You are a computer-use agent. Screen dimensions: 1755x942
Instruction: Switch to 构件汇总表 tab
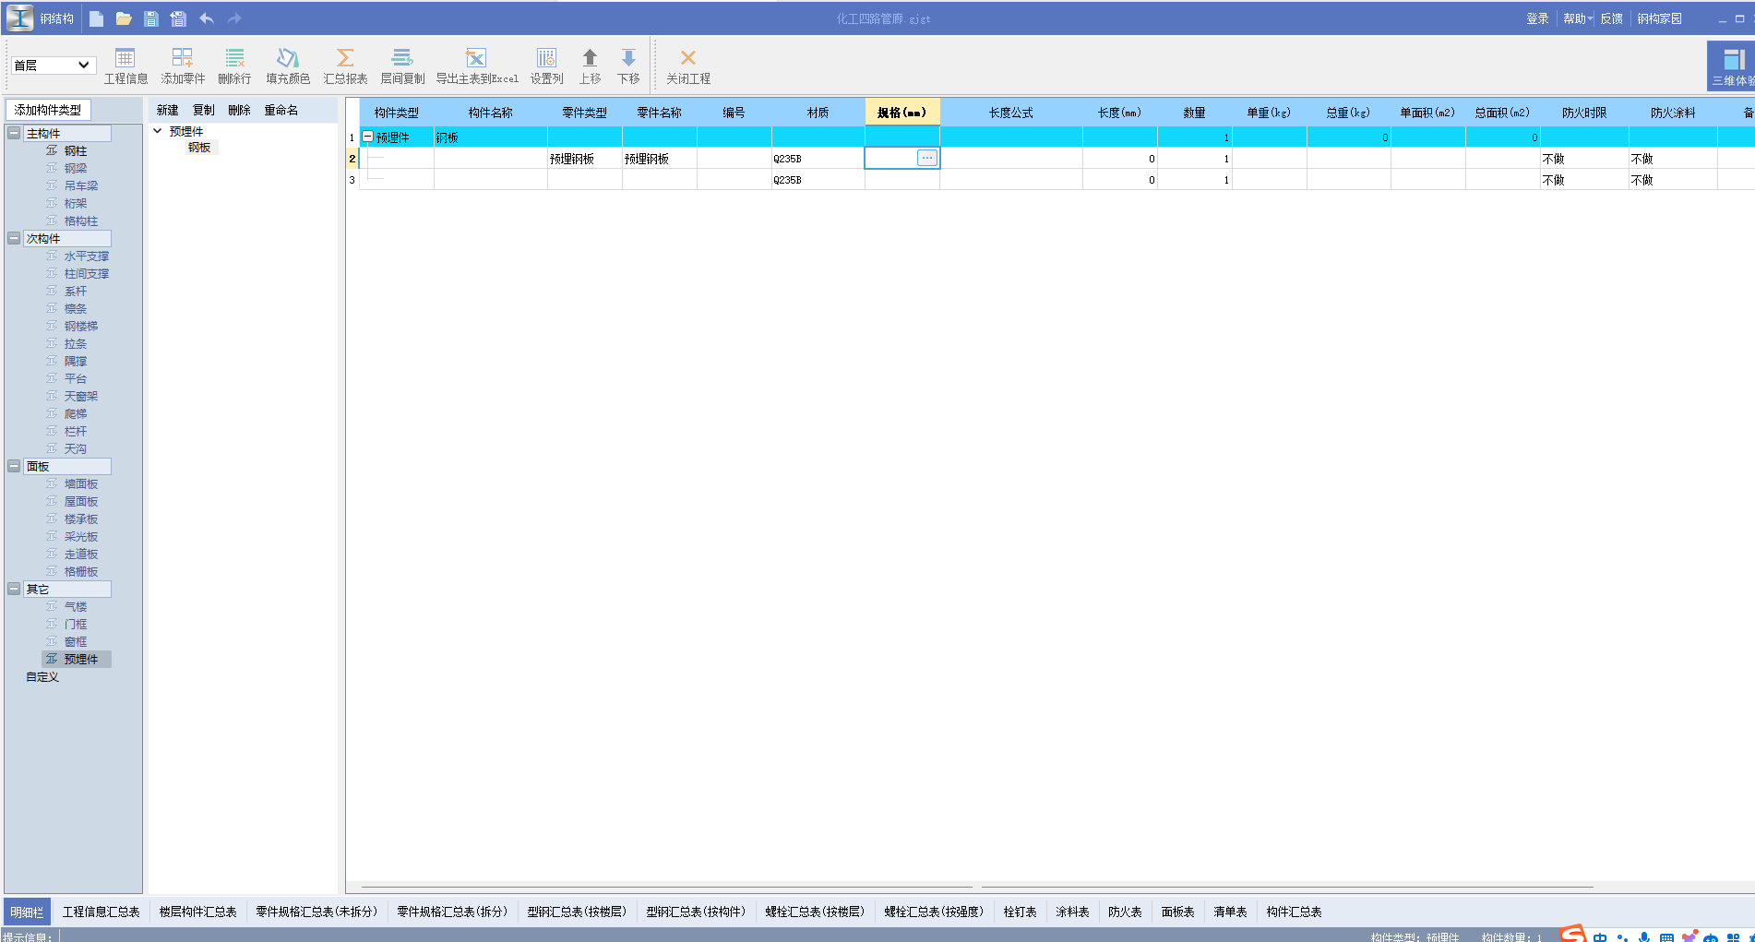point(1294,912)
